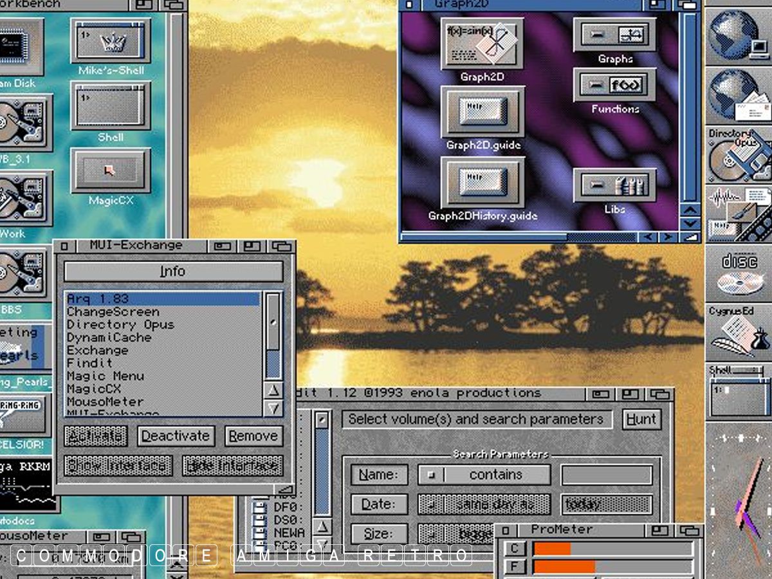This screenshot has width=772, height=579.
Task: Cycle the Date 'same day as' gadget
Action: (484, 504)
